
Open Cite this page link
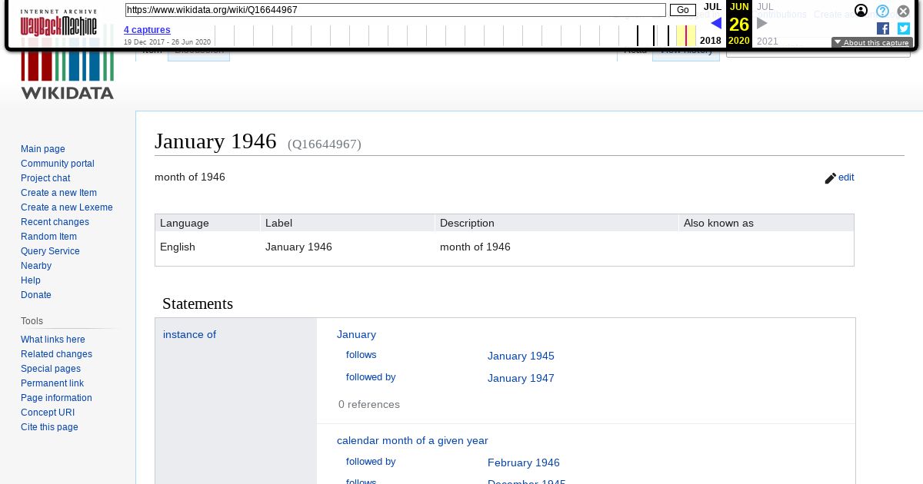pos(49,427)
